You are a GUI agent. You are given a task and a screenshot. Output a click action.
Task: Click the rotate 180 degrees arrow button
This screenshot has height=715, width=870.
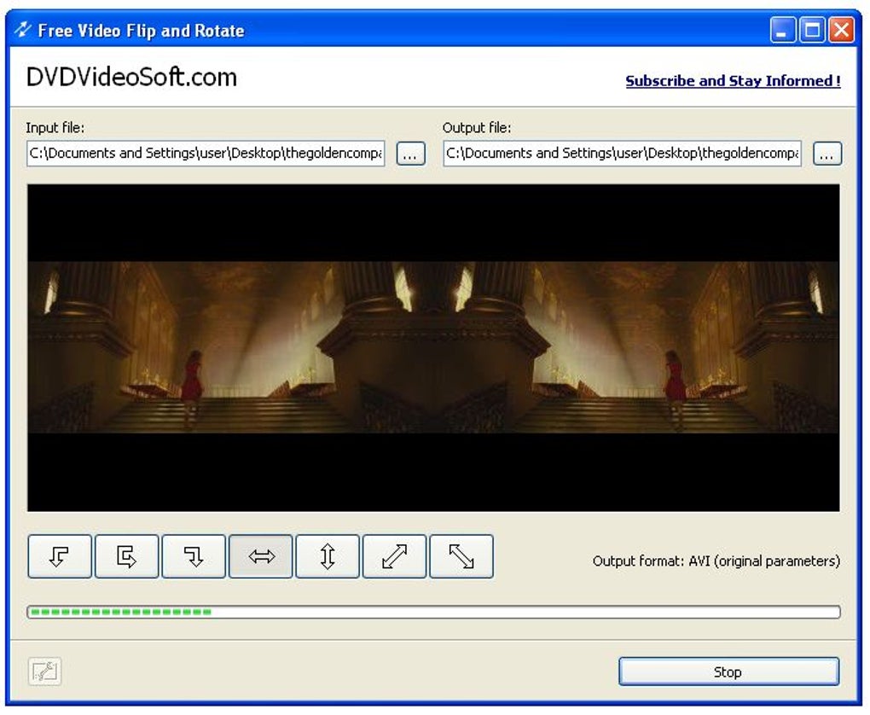pos(126,556)
